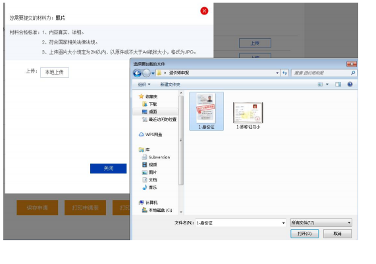Click the change view icon

pos(320,84)
